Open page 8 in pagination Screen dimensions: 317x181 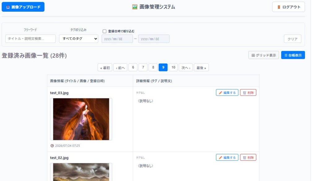[x=153, y=68]
